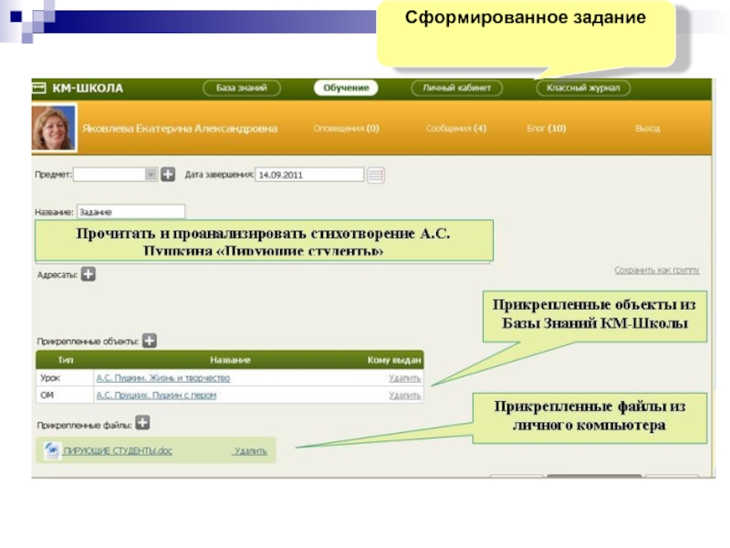
Task: Remove attached file with its Удалить link
Action: point(250,450)
